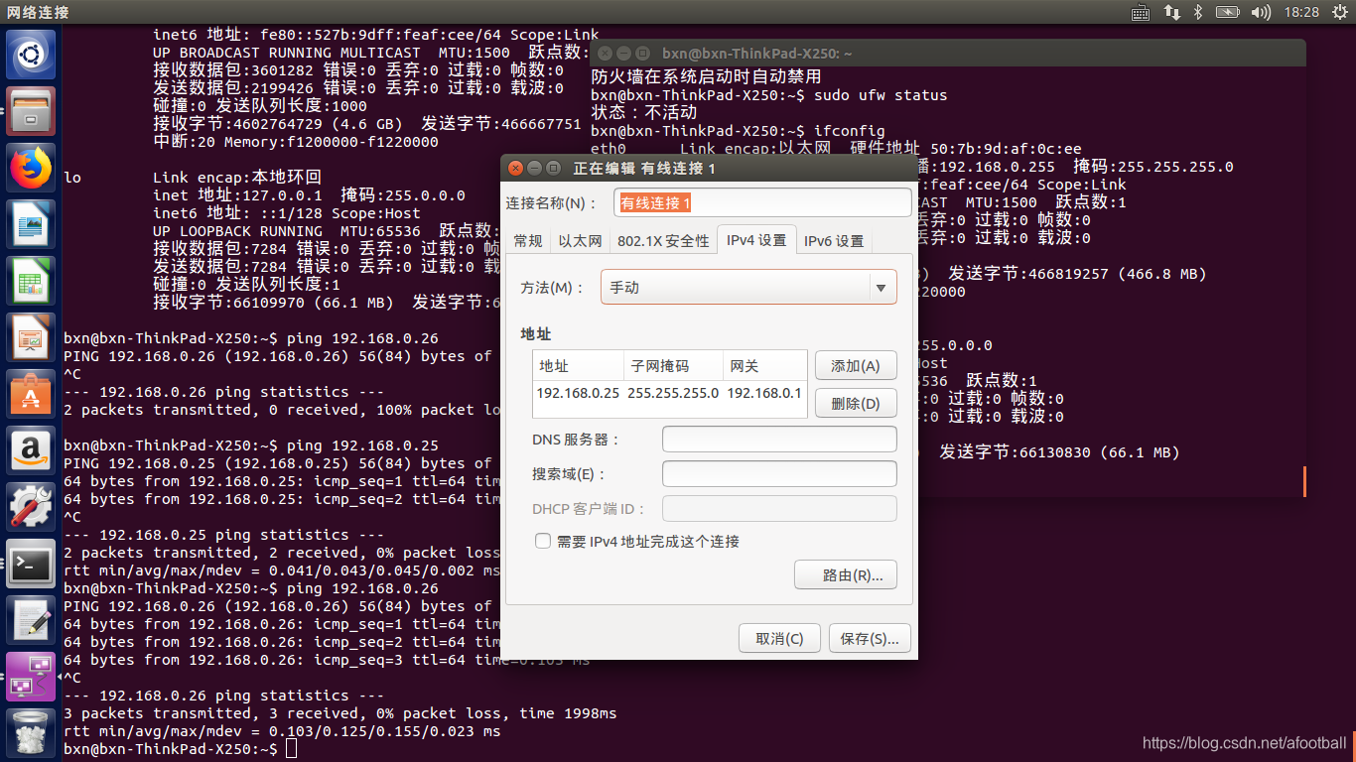The width and height of the screenshot is (1356, 762).
Task: Click the 搜索域(E) input field
Action: tap(779, 473)
